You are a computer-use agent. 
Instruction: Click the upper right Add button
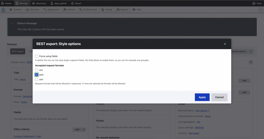click(x=244, y=81)
